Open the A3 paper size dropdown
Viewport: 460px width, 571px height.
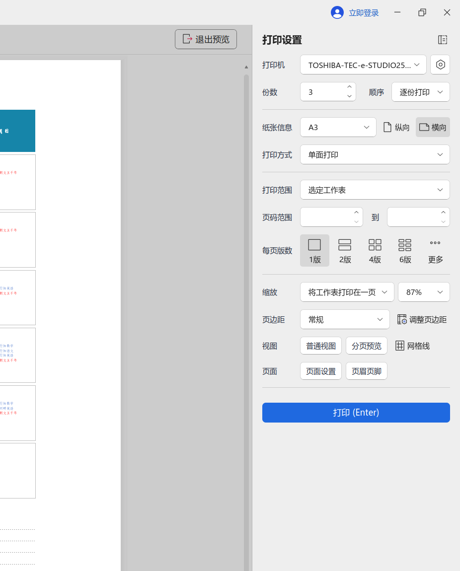(338, 128)
